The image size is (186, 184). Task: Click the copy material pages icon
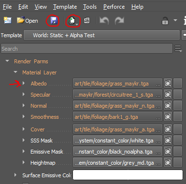point(72,21)
